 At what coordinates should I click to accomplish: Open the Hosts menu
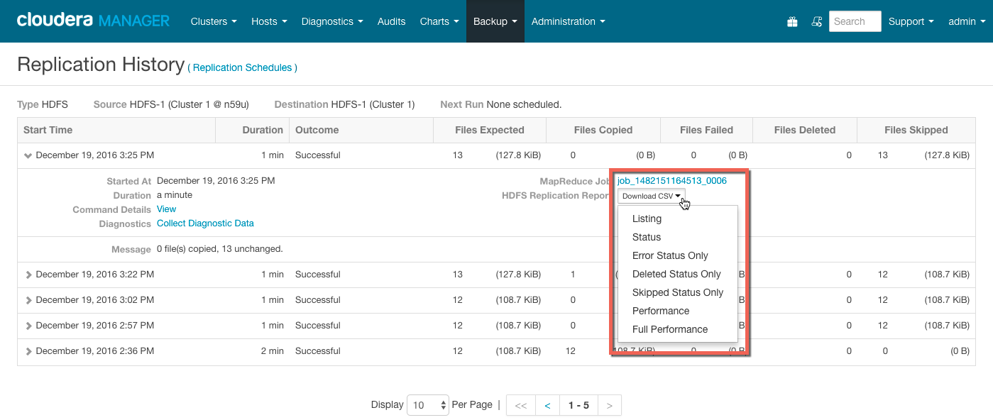tap(269, 21)
